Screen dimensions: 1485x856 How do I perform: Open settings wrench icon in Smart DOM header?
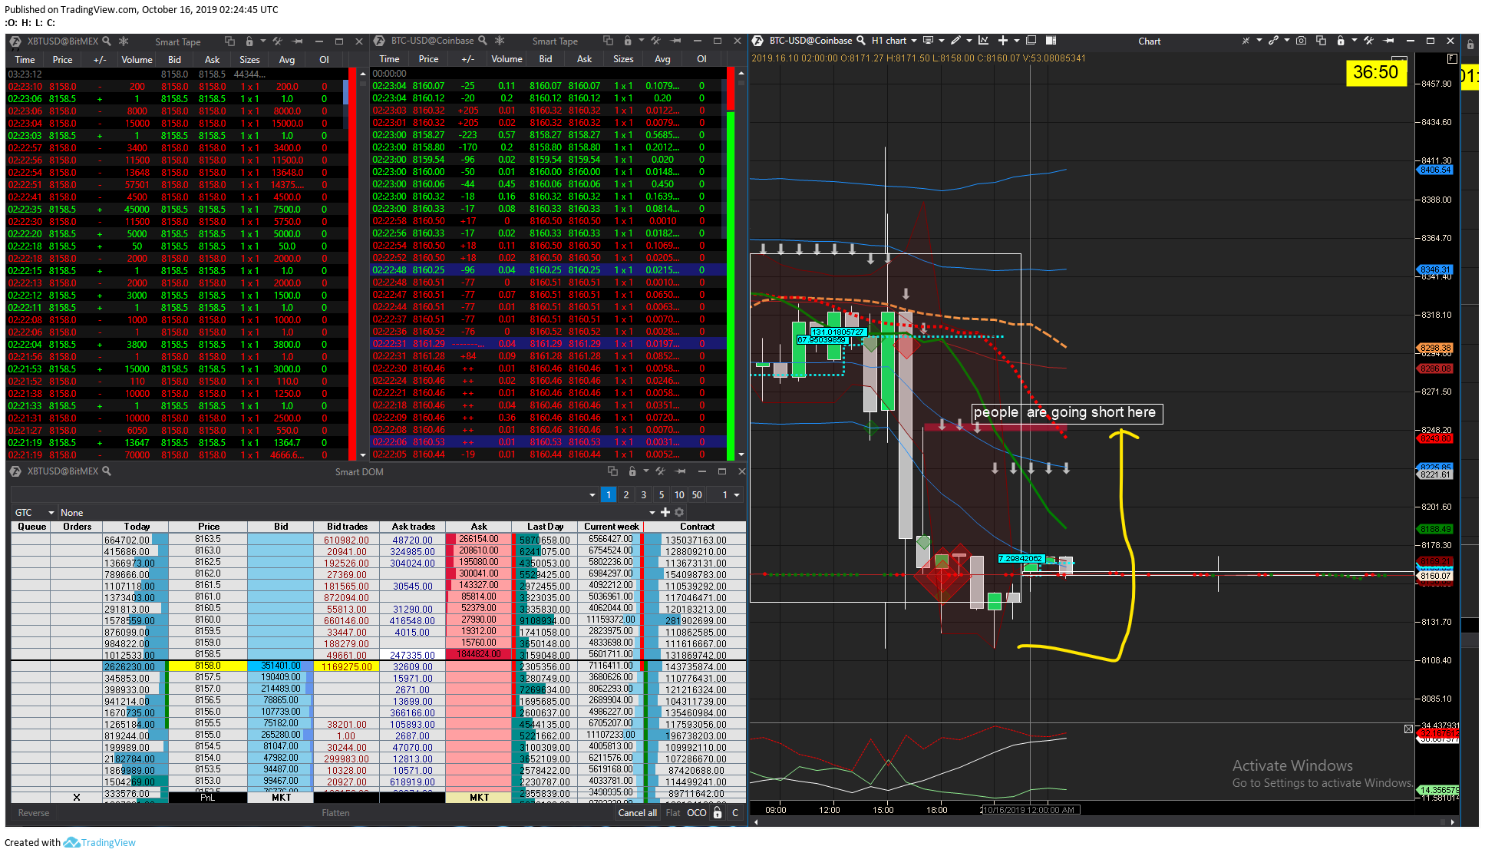(x=660, y=471)
